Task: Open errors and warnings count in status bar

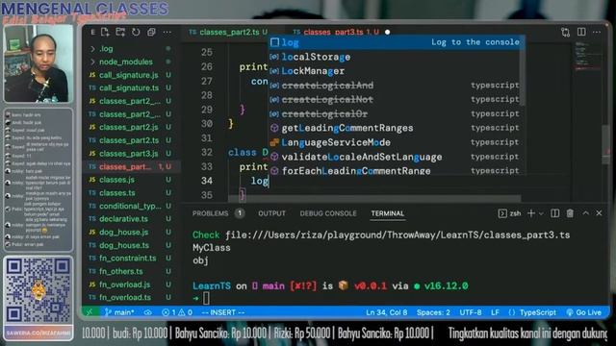Action: pos(177,312)
